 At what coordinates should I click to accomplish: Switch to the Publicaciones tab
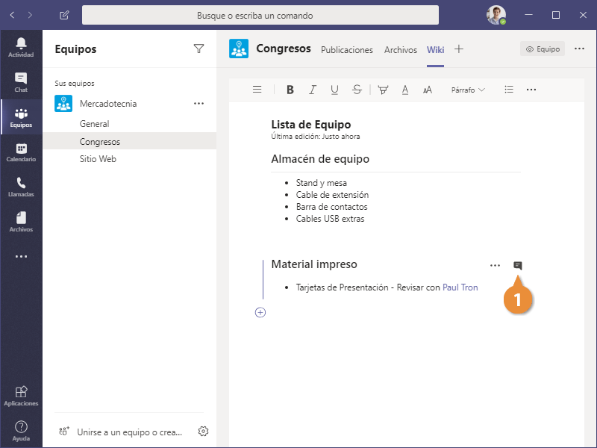point(346,50)
